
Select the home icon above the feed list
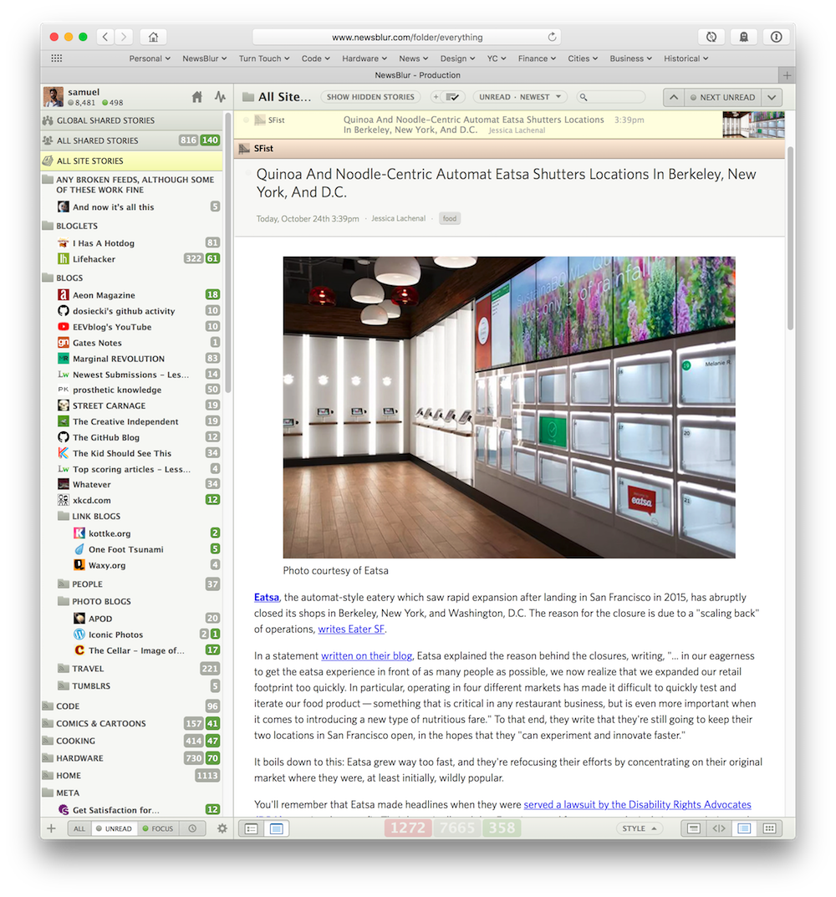click(x=196, y=97)
